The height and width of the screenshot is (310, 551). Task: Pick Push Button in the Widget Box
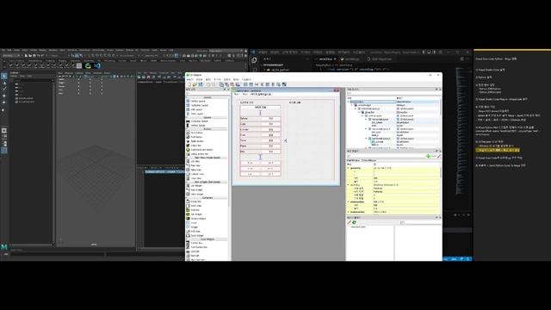pos(196,133)
